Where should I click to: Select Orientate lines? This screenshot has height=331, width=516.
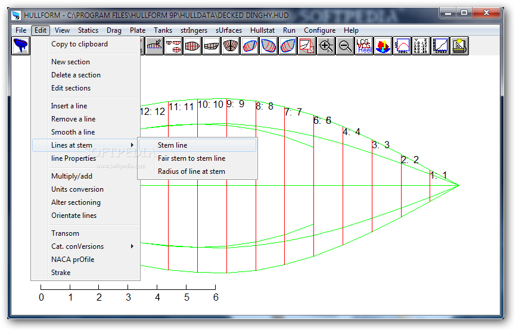click(x=86, y=216)
